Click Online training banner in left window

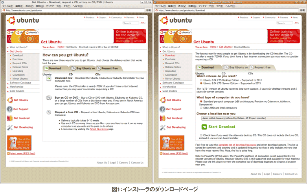130,36
